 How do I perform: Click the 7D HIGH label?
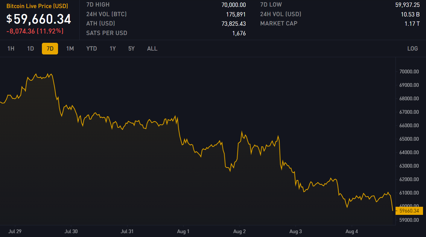(x=98, y=4)
